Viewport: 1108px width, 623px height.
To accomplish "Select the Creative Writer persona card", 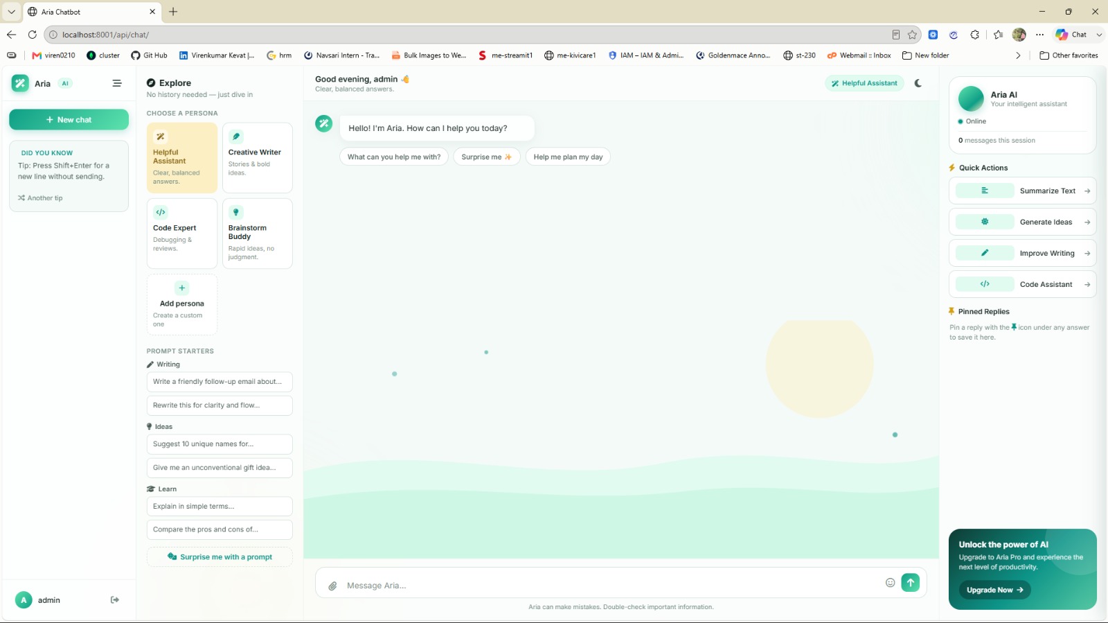I will (258, 158).
